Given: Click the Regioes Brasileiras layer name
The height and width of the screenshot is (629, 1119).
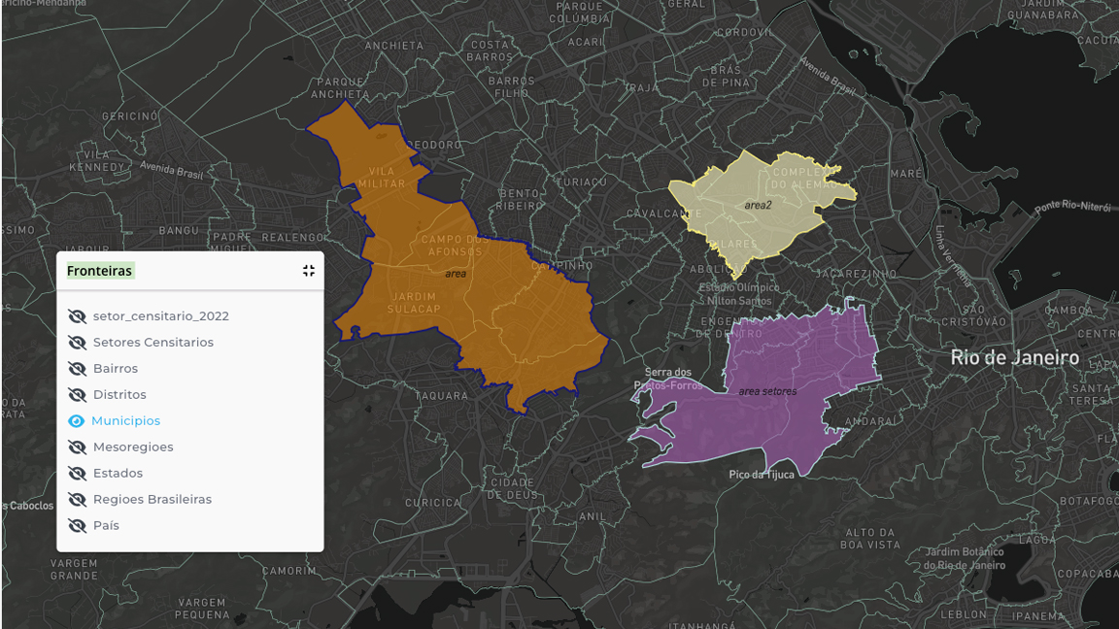Looking at the screenshot, I should tap(153, 500).
